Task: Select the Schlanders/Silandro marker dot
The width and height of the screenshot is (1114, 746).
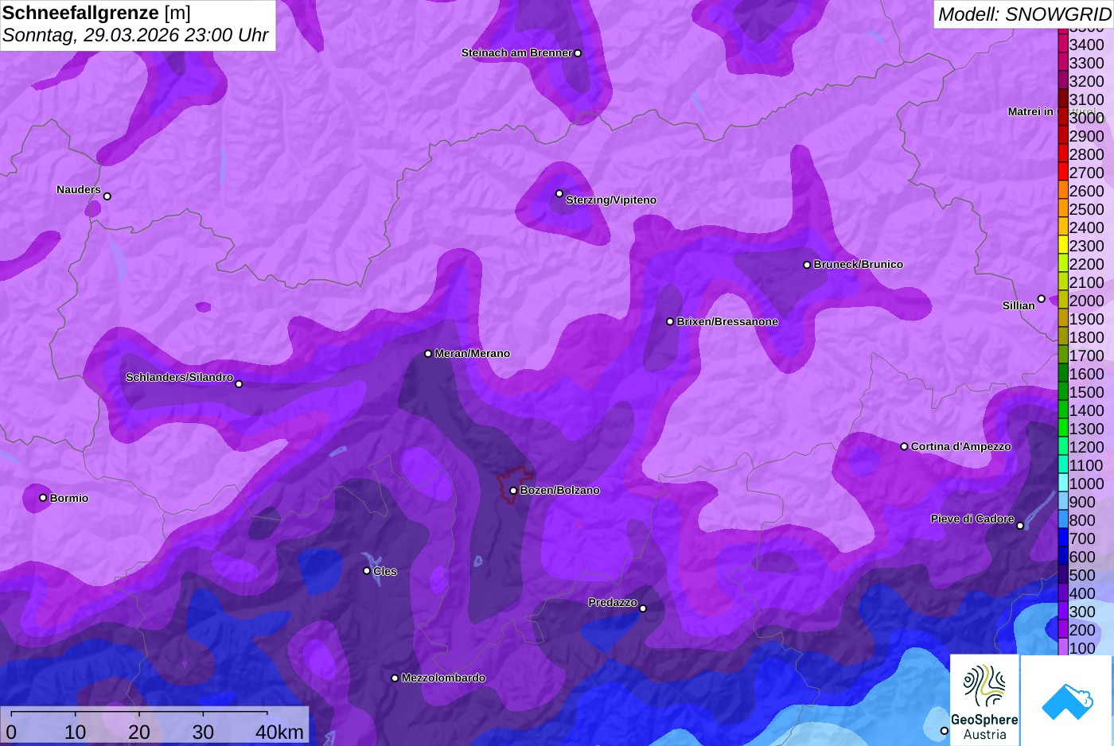Action: (239, 384)
